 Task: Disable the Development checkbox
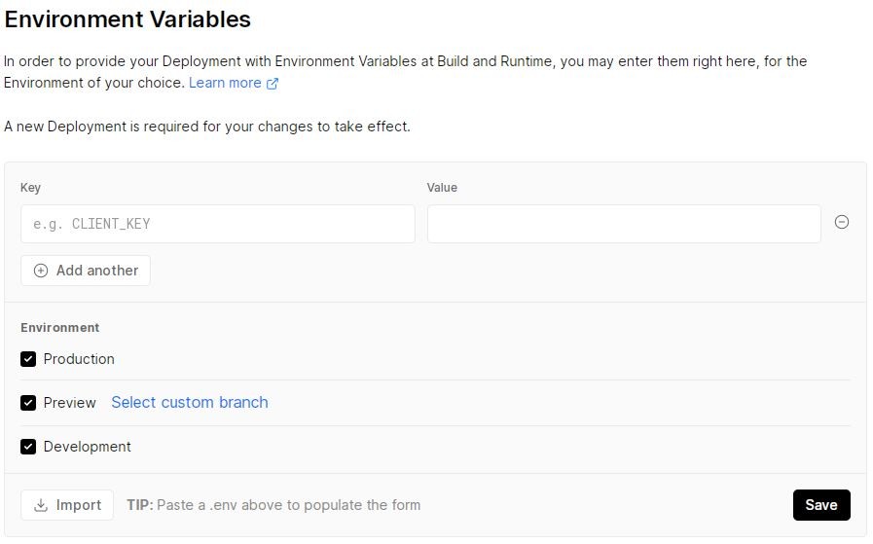click(x=28, y=447)
